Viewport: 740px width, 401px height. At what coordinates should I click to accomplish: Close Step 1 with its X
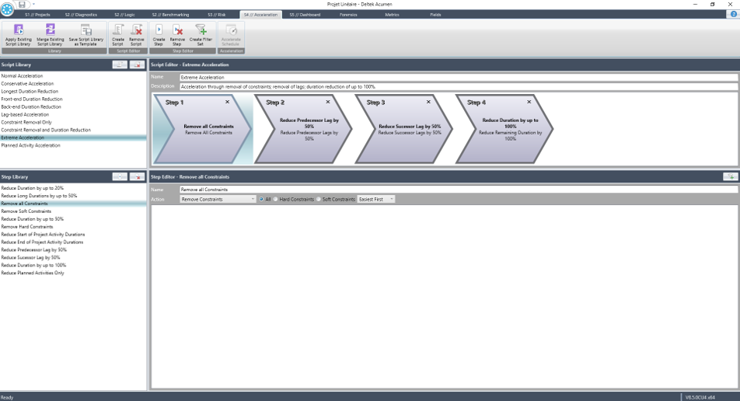click(x=227, y=102)
